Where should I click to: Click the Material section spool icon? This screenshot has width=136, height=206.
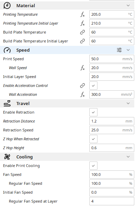(x=7, y=5)
